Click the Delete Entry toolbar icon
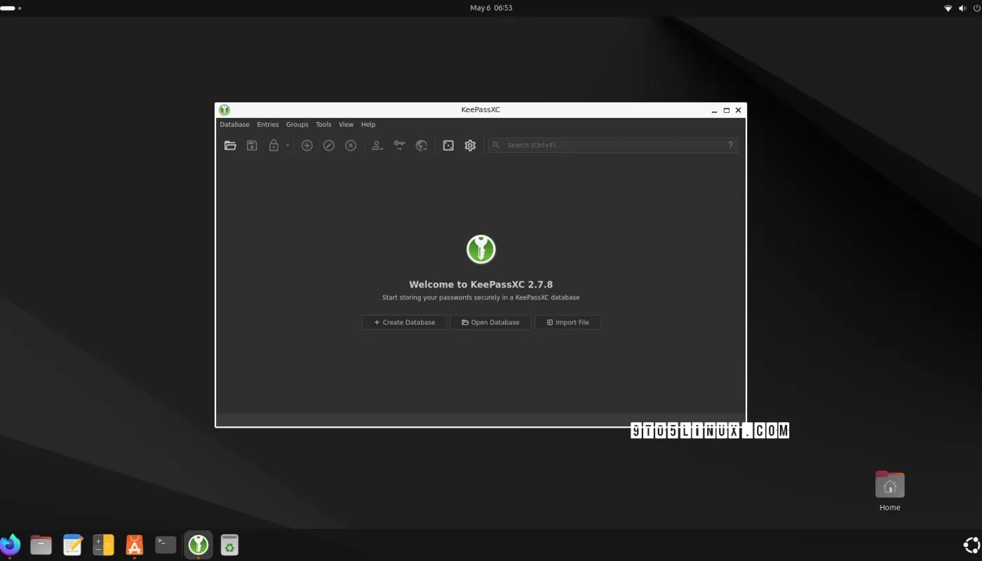 tap(350, 145)
